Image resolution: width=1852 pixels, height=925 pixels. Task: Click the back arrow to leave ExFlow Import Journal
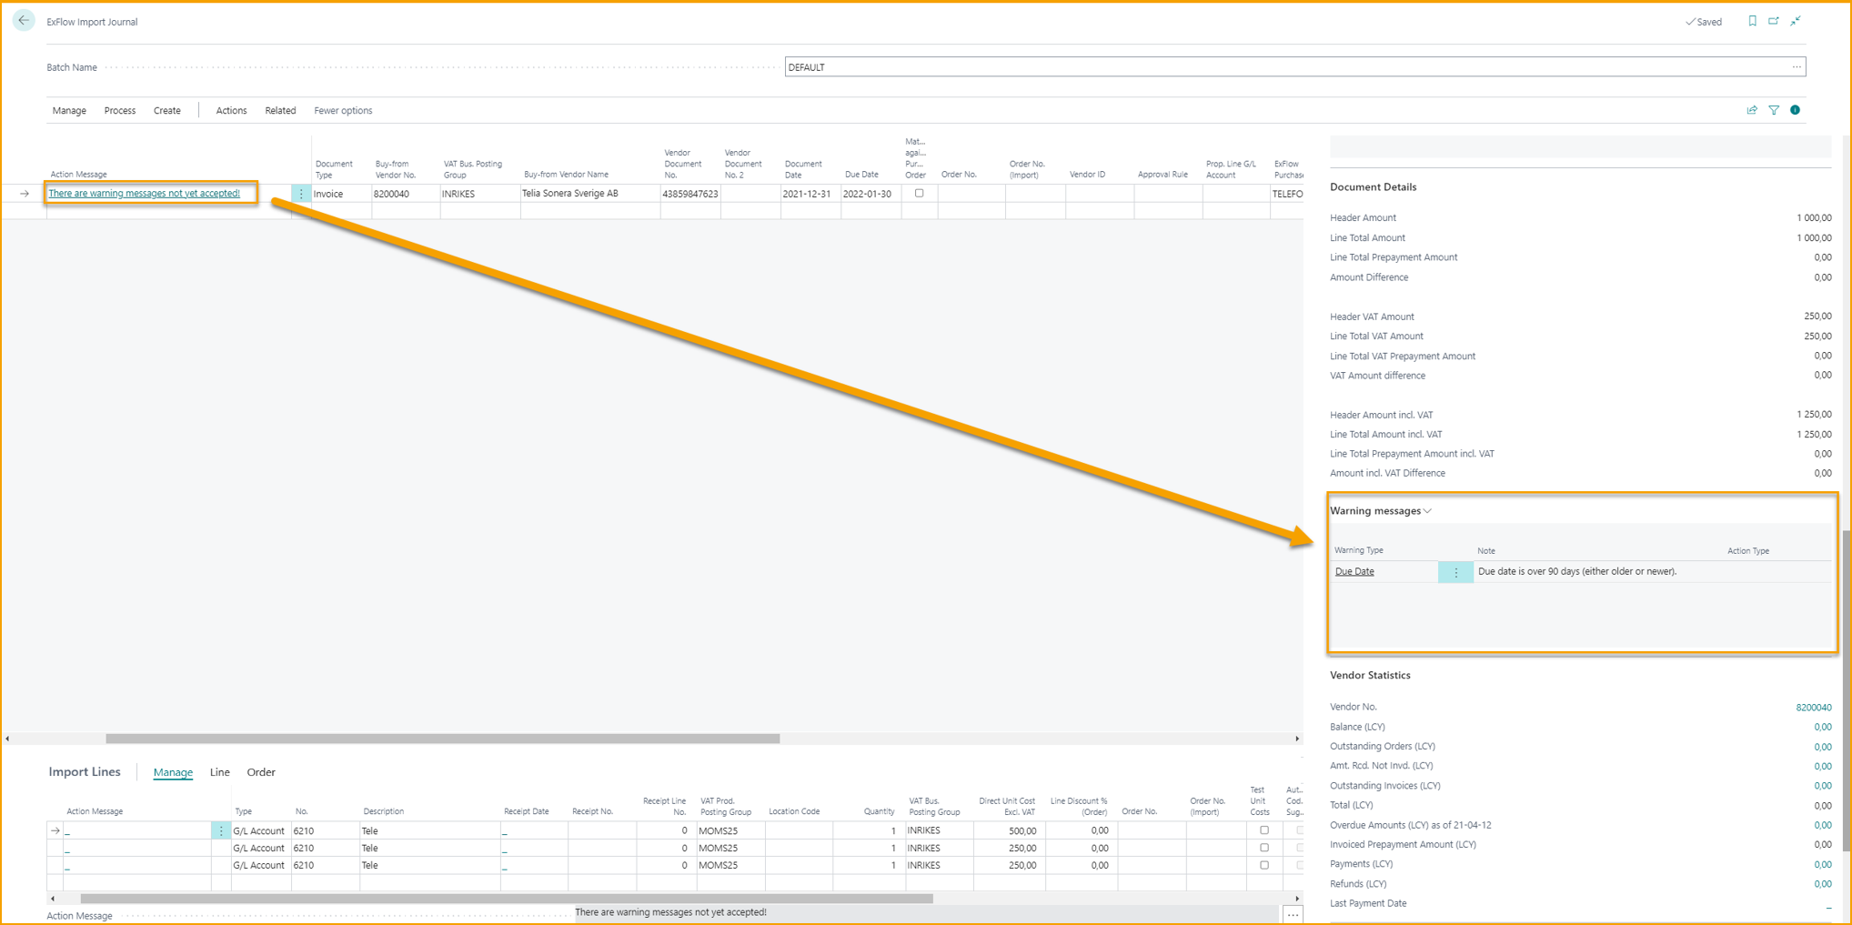point(23,20)
